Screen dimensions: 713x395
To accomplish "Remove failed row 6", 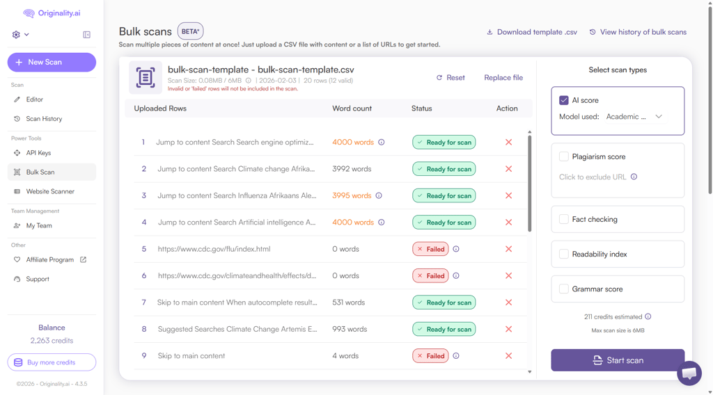I will tap(509, 275).
